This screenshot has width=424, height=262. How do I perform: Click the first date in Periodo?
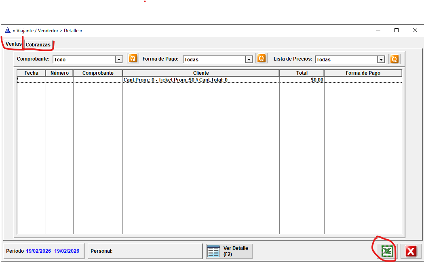pyautogui.click(x=38, y=251)
